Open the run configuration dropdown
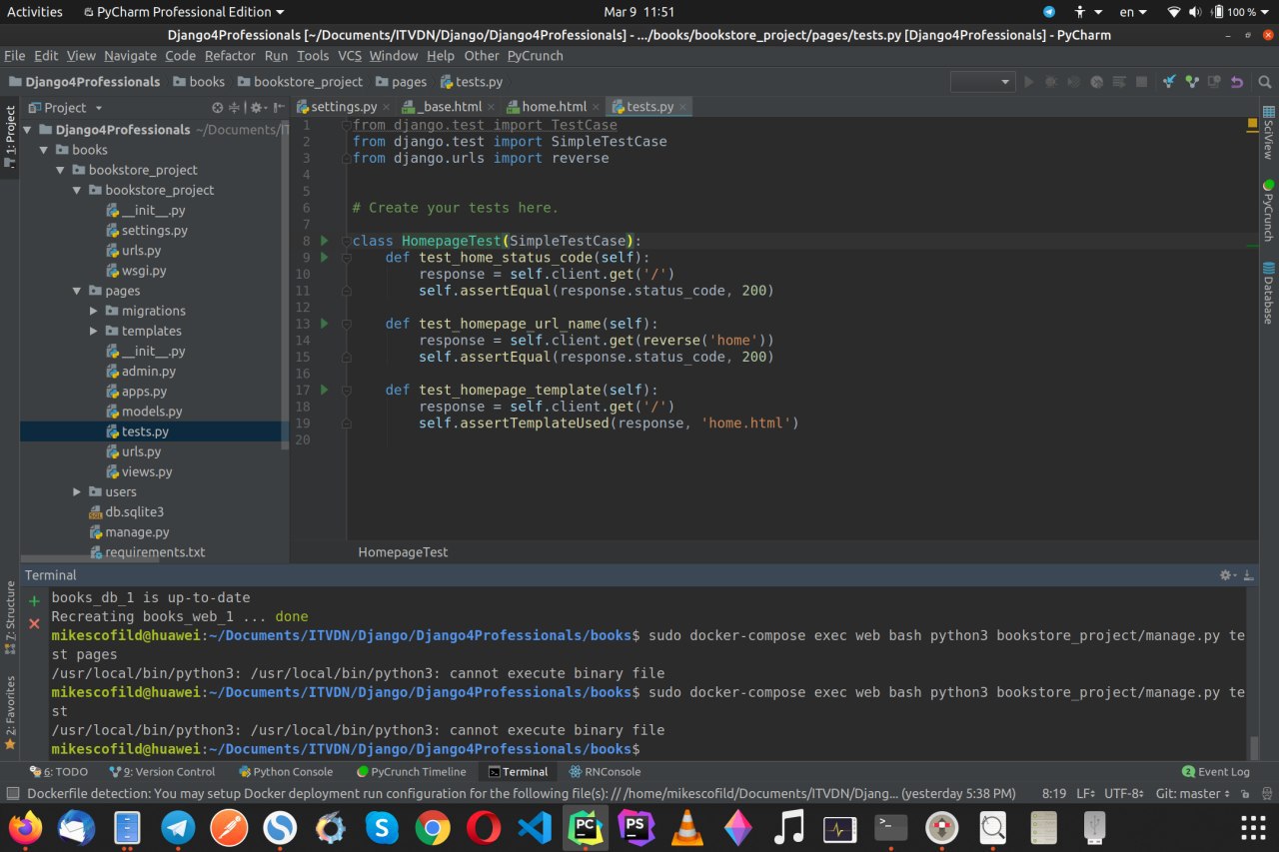 point(982,82)
